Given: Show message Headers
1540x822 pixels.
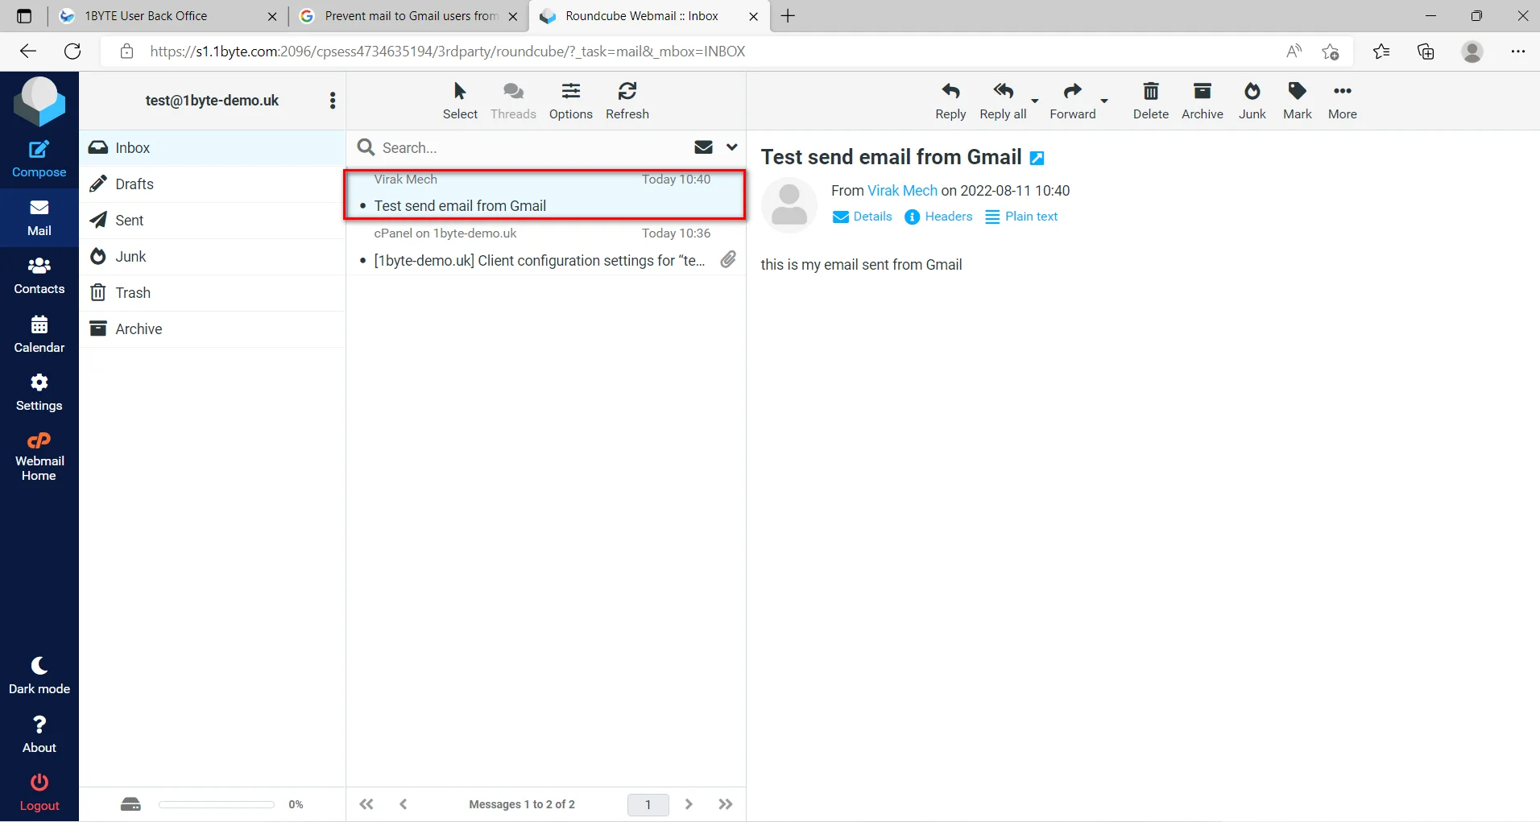Looking at the screenshot, I should (938, 217).
